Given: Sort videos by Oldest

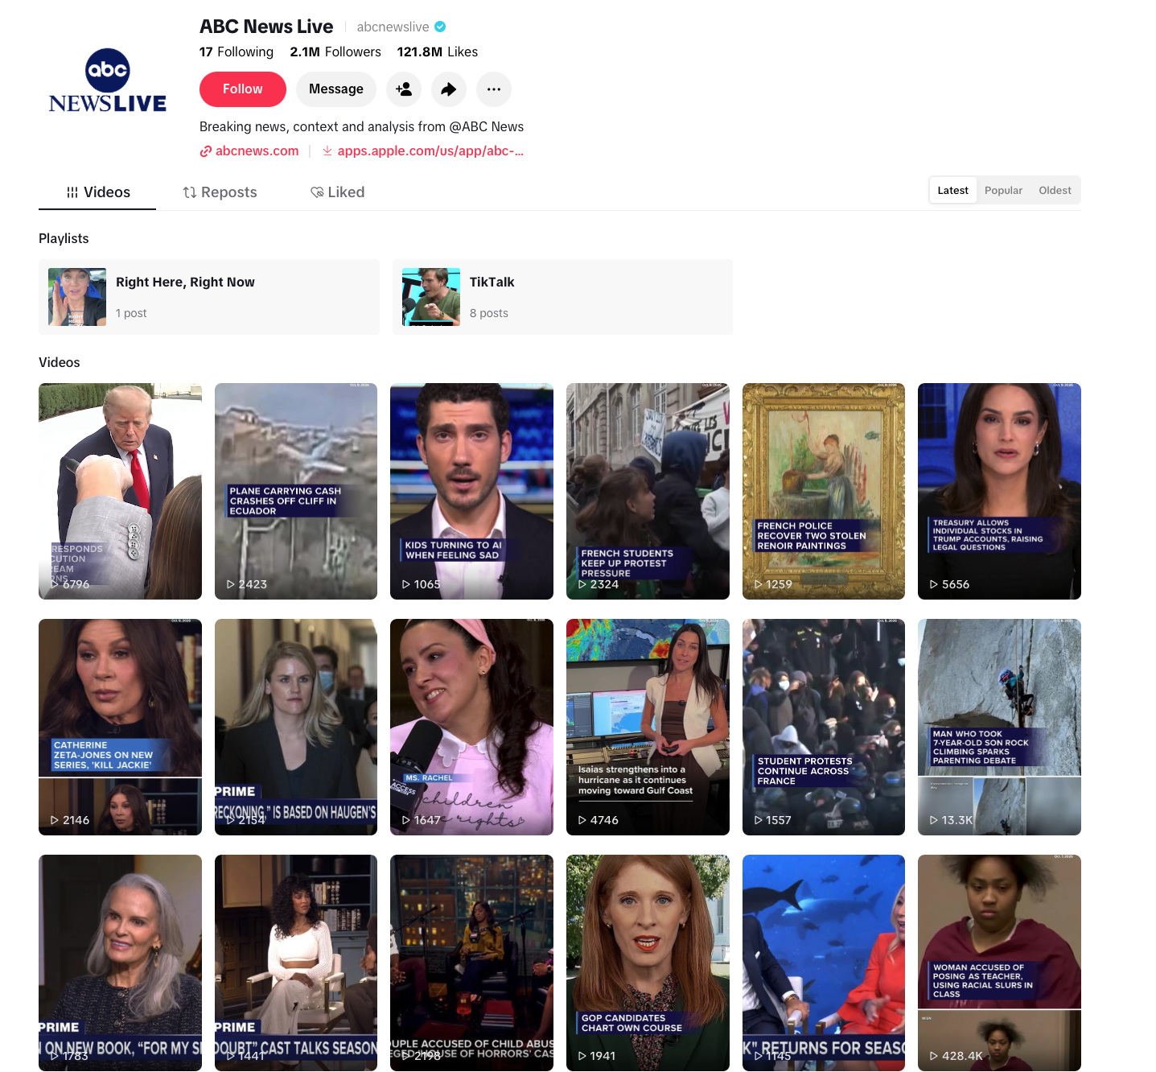Looking at the screenshot, I should click(x=1055, y=191).
